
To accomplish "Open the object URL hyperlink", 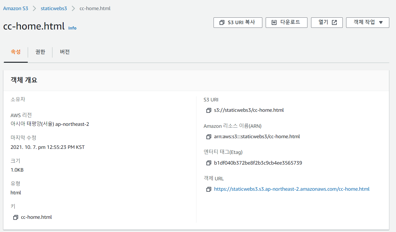I will pos(292,189).
